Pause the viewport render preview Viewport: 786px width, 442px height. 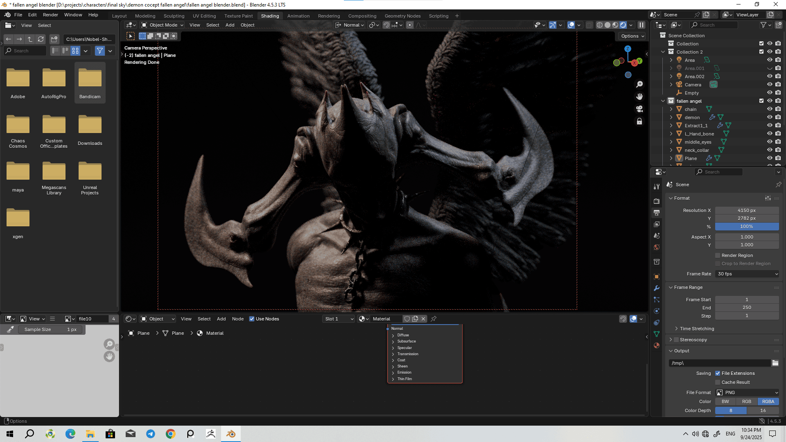641,25
